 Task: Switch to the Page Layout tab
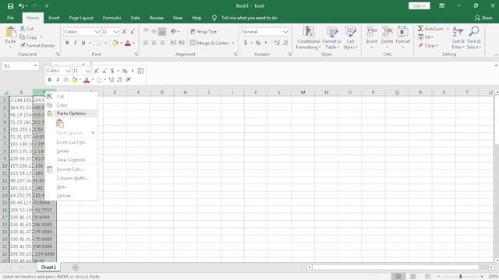81,18
